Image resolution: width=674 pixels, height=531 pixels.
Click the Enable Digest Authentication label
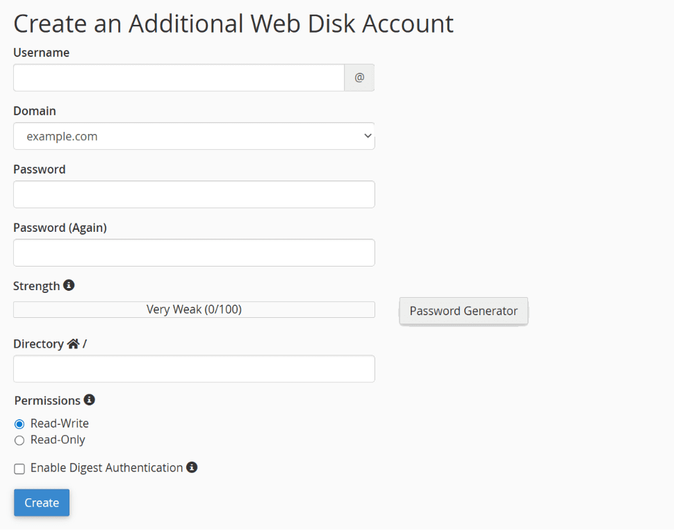pos(106,468)
